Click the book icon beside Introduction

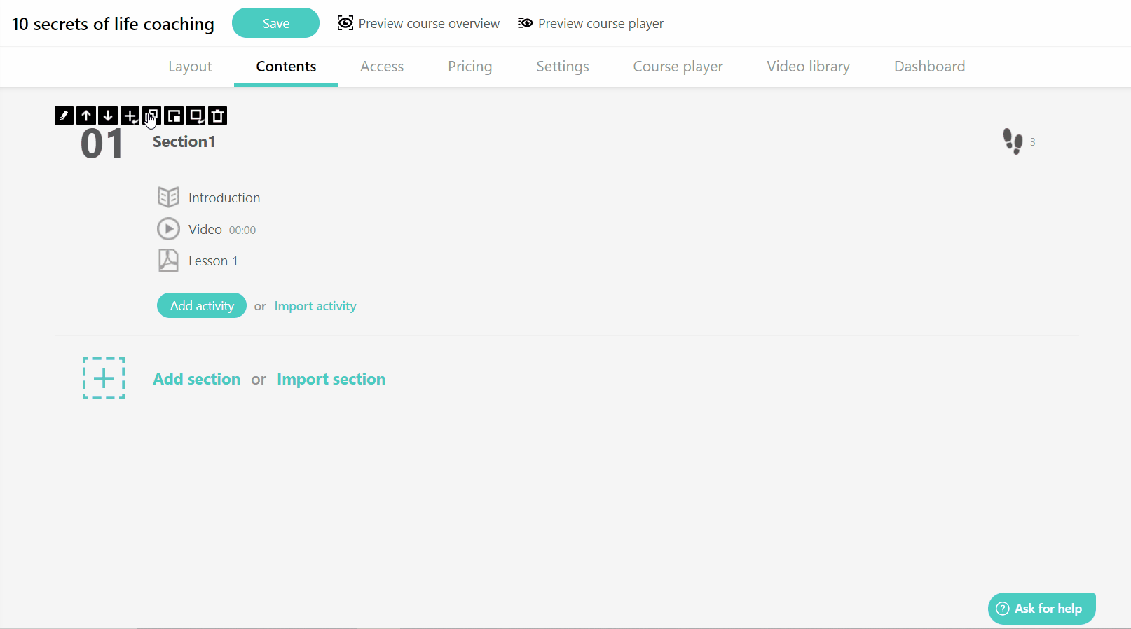(168, 198)
